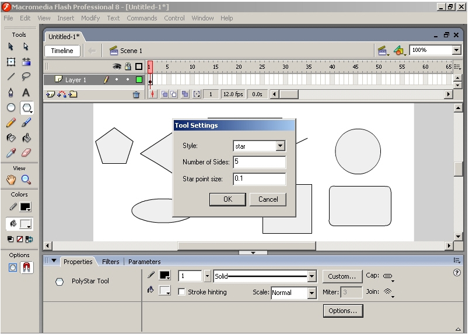Image resolution: width=469 pixels, height=334 pixels.
Task: Select the Eyedropper tool
Action: coord(11,153)
